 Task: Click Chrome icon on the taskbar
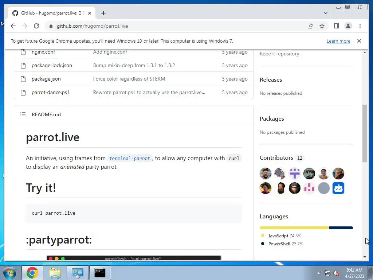32,273
